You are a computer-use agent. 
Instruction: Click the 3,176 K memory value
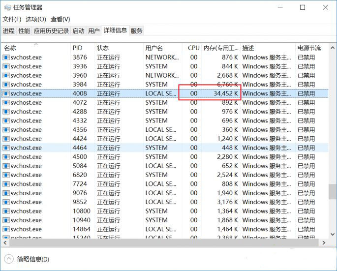click(227, 202)
